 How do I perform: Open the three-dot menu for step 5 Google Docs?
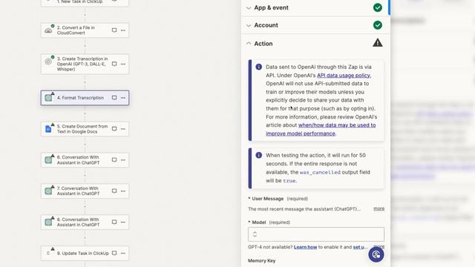point(123,129)
